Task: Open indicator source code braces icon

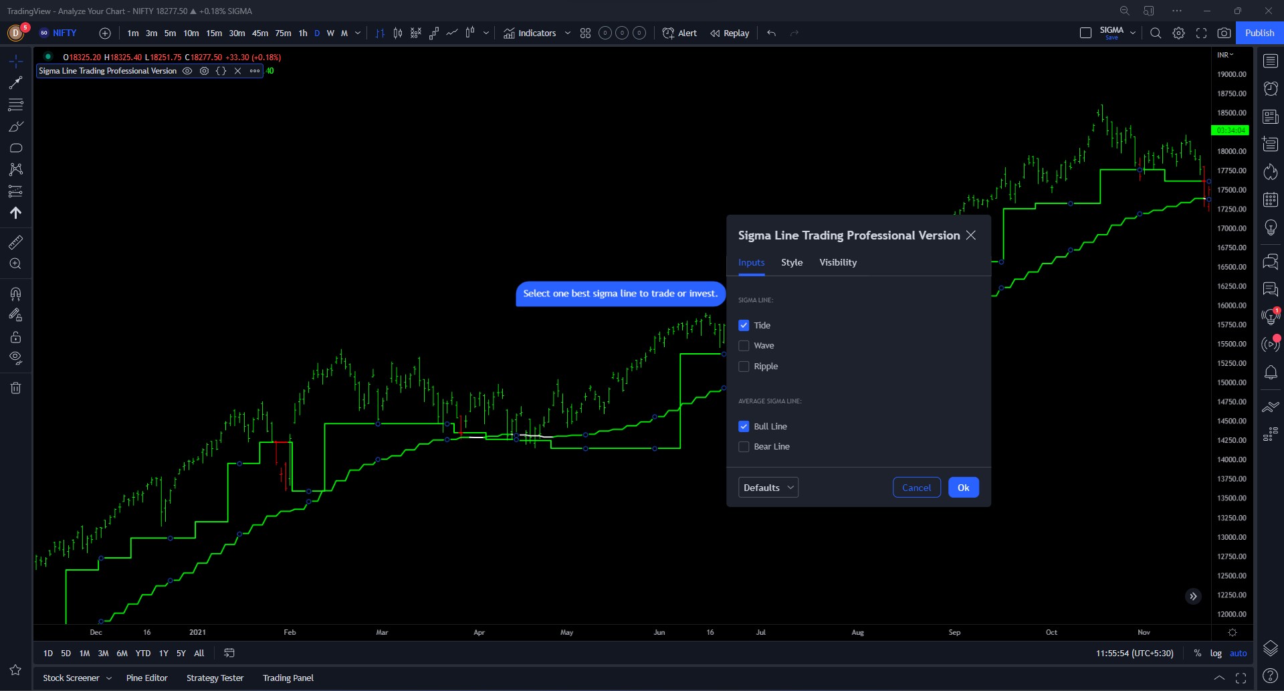Action: tap(221, 71)
